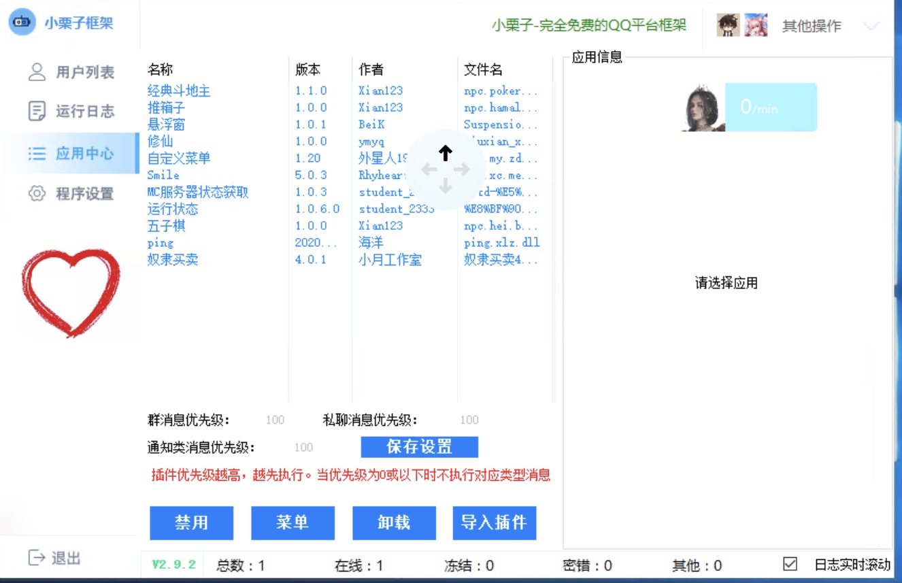Click the dark-haired avatar in top bar
The height and width of the screenshot is (583, 902).
[x=728, y=26]
